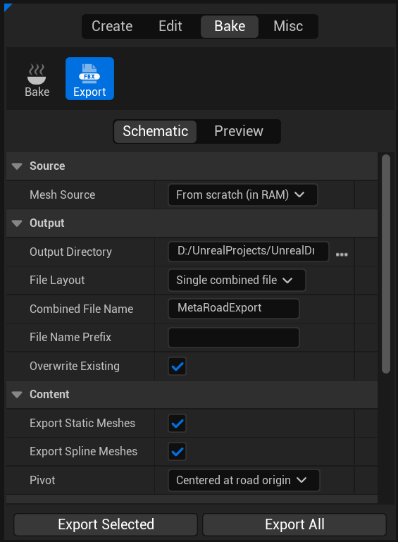398x542 pixels.
Task: Select the Schematic view tab
Action: (x=156, y=131)
